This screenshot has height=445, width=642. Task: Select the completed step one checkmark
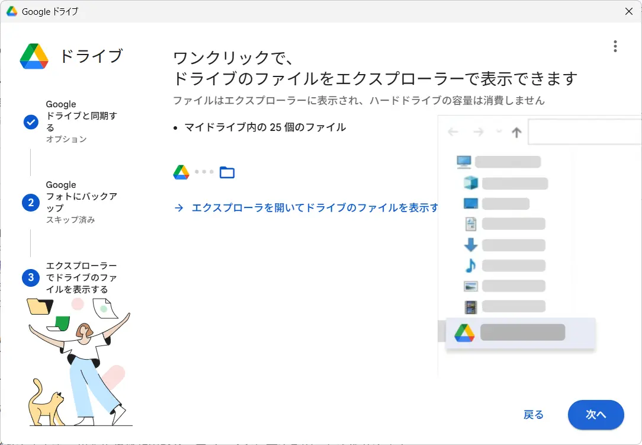[31, 122]
